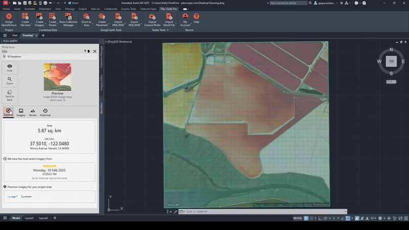Expand the Transform section chevron
The image size is (409, 230).
[x=4, y=56]
